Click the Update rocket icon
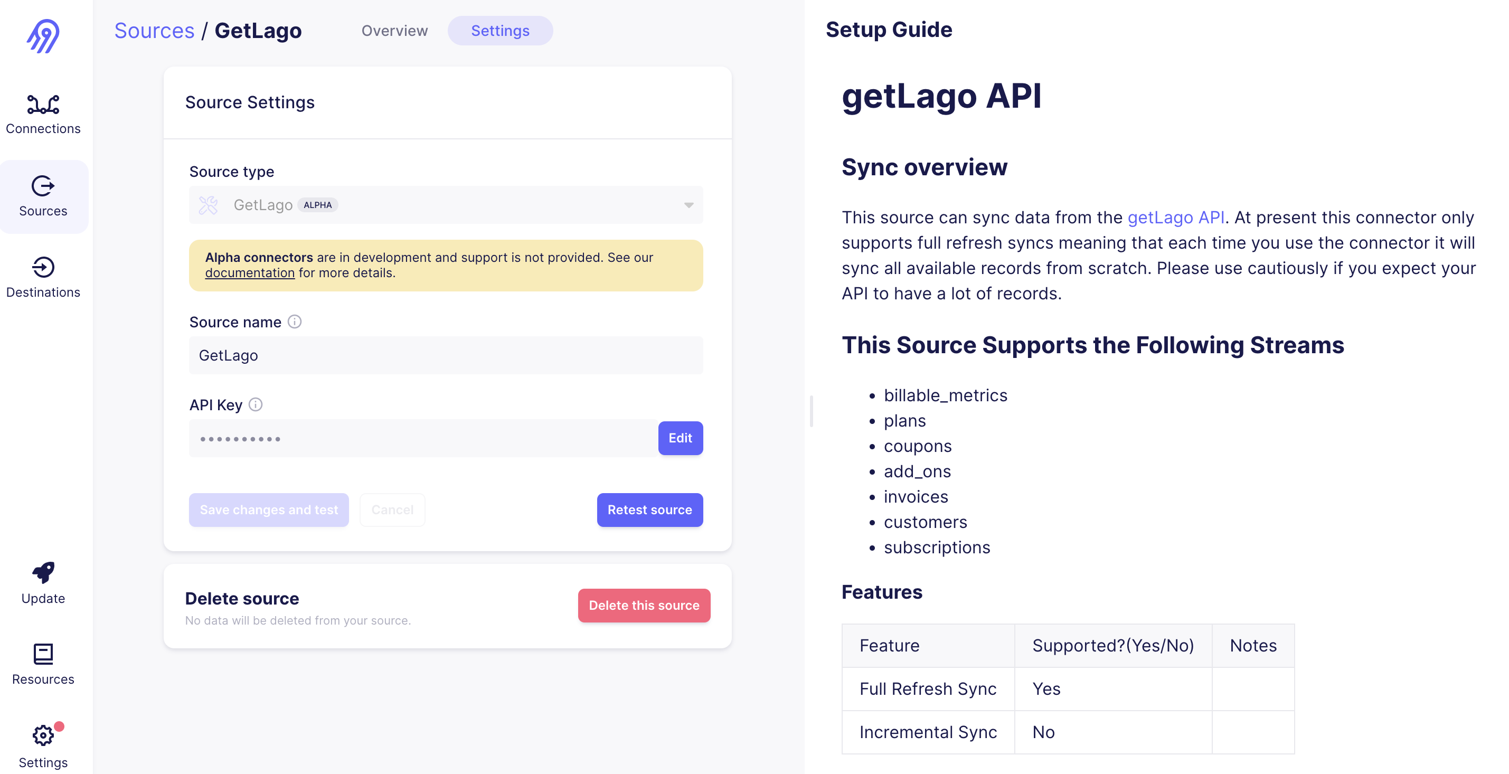 (43, 572)
